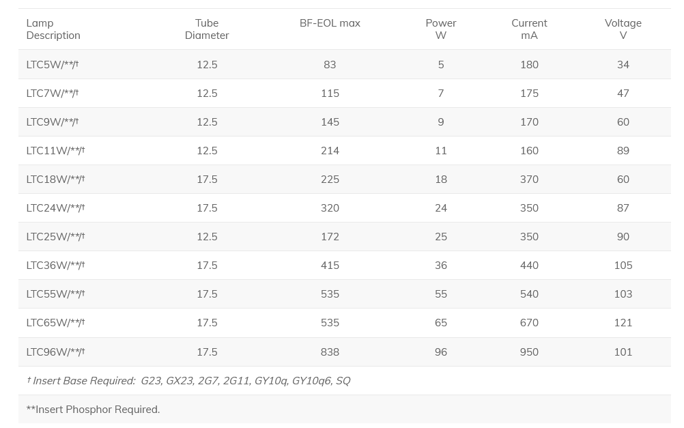This screenshot has width=684, height=428.
Task: Click the Tube Diameter column header
Action: click(x=207, y=29)
